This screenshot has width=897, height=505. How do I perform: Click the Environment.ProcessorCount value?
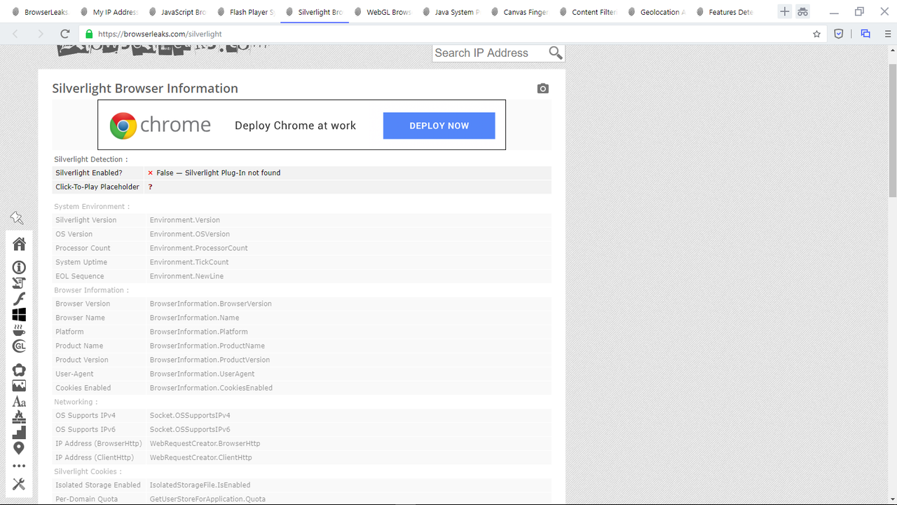click(x=199, y=248)
